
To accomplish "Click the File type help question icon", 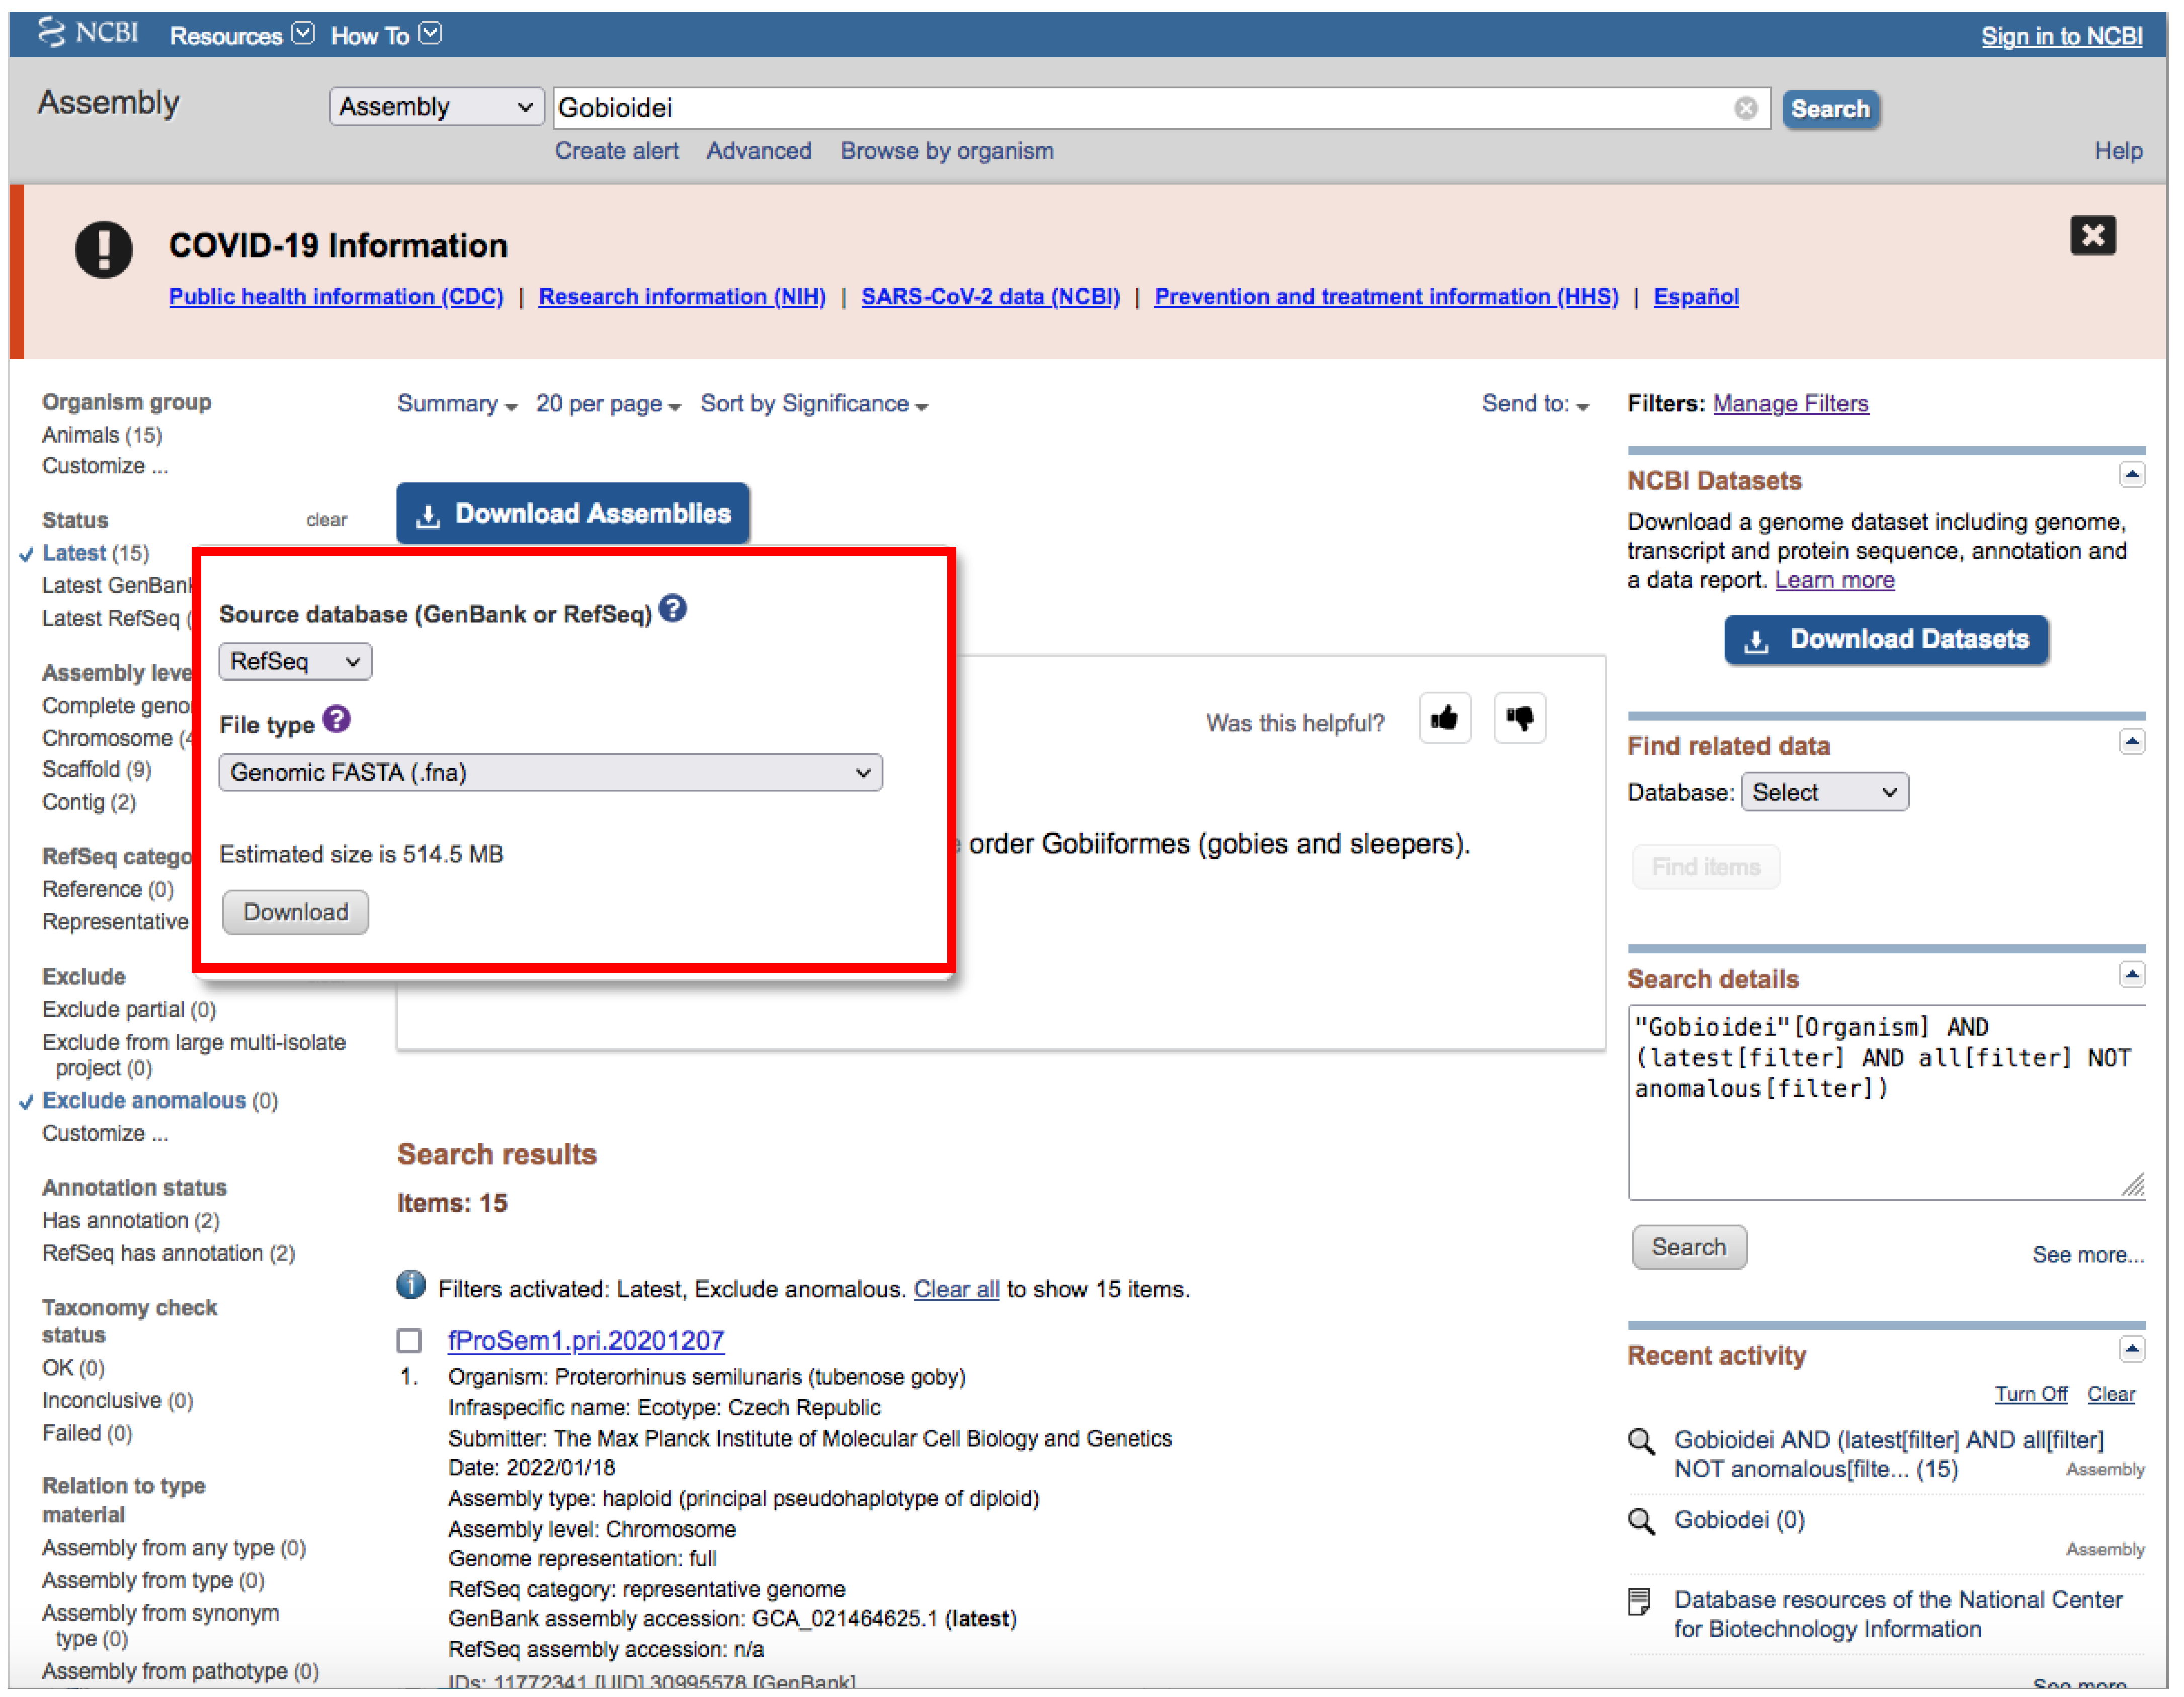I will click(337, 720).
